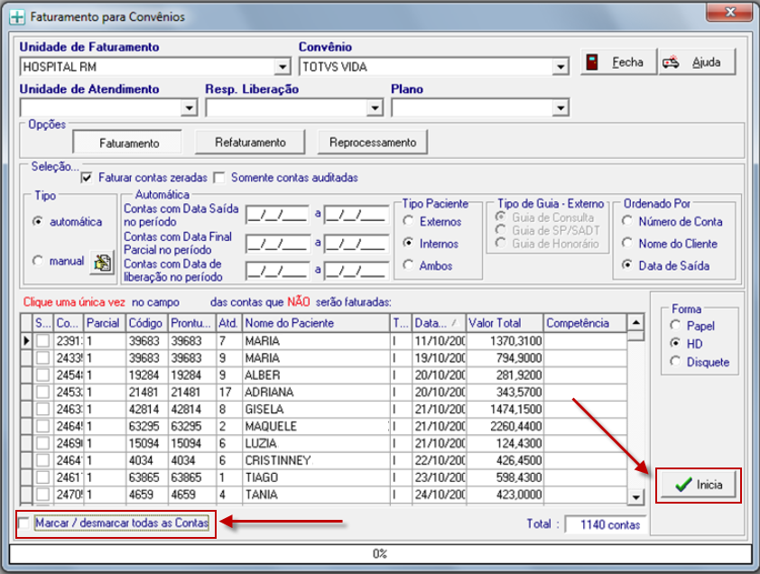Expand Plano dropdown

point(561,107)
